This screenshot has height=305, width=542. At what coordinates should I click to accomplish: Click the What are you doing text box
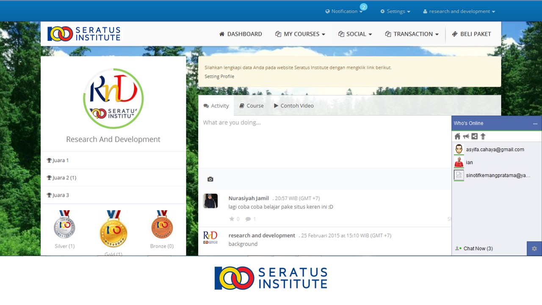(x=325, y=141)
